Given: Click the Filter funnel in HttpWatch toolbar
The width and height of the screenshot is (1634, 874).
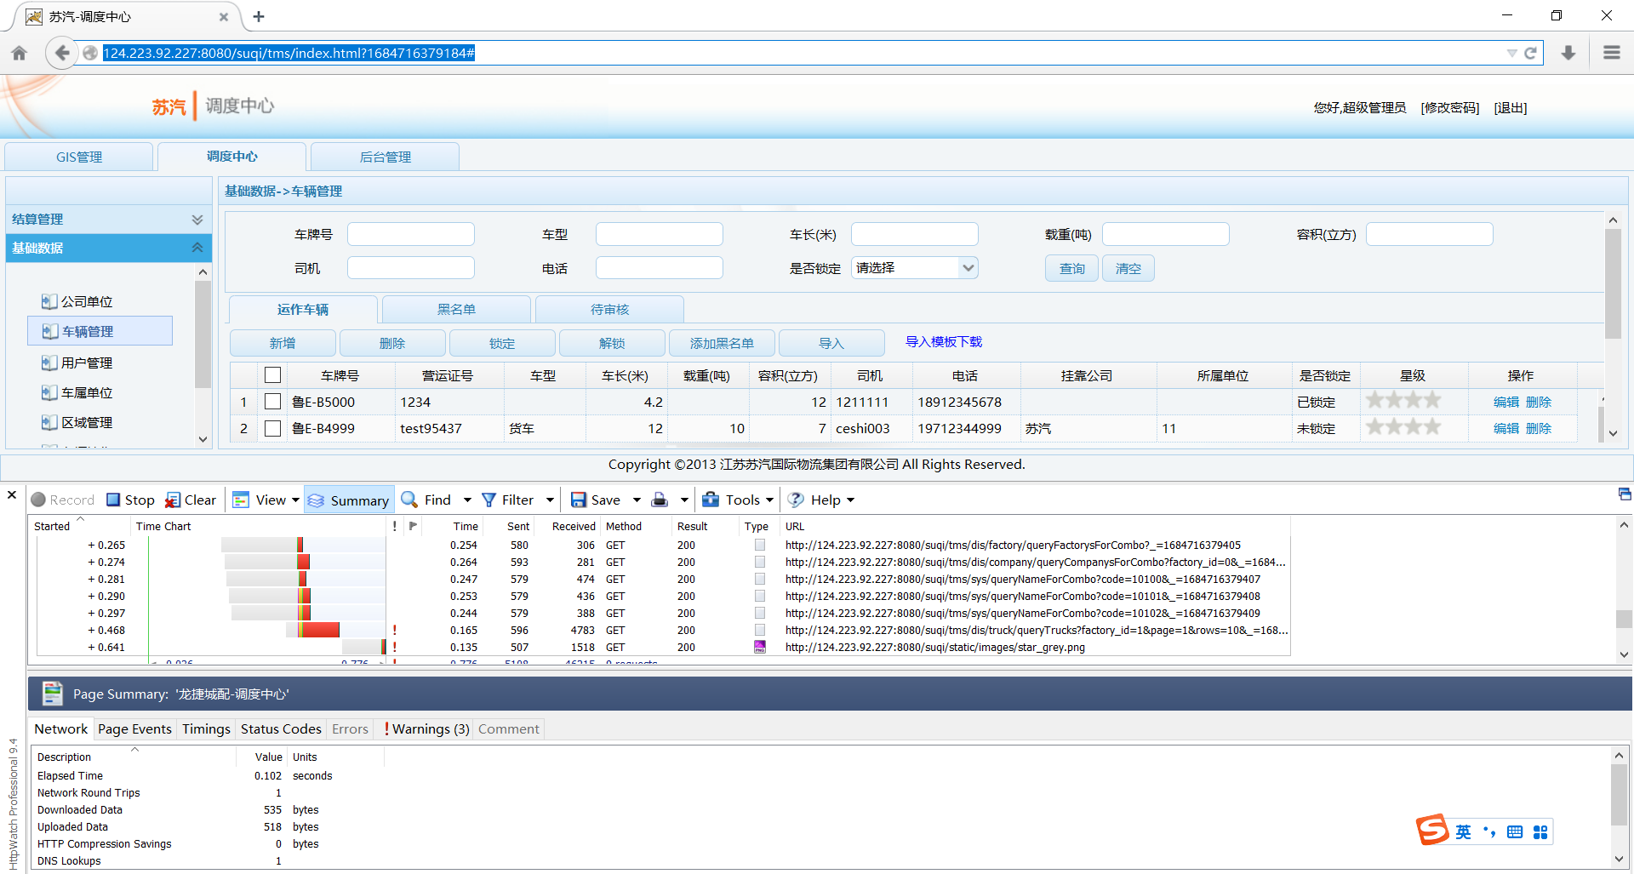Looking at the screenshot, I should (x=488, y=500).
